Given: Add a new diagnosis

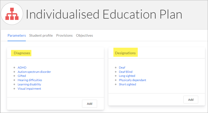Looking at the screenshot, I should tap(90, 104).
